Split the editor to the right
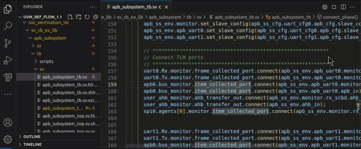The width and height of the screenshot is (361, 149). (343, 7)
